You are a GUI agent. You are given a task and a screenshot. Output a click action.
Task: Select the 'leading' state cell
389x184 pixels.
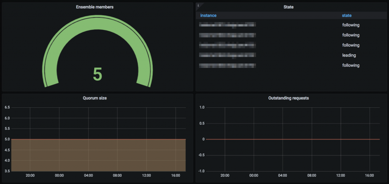point(349,55)
